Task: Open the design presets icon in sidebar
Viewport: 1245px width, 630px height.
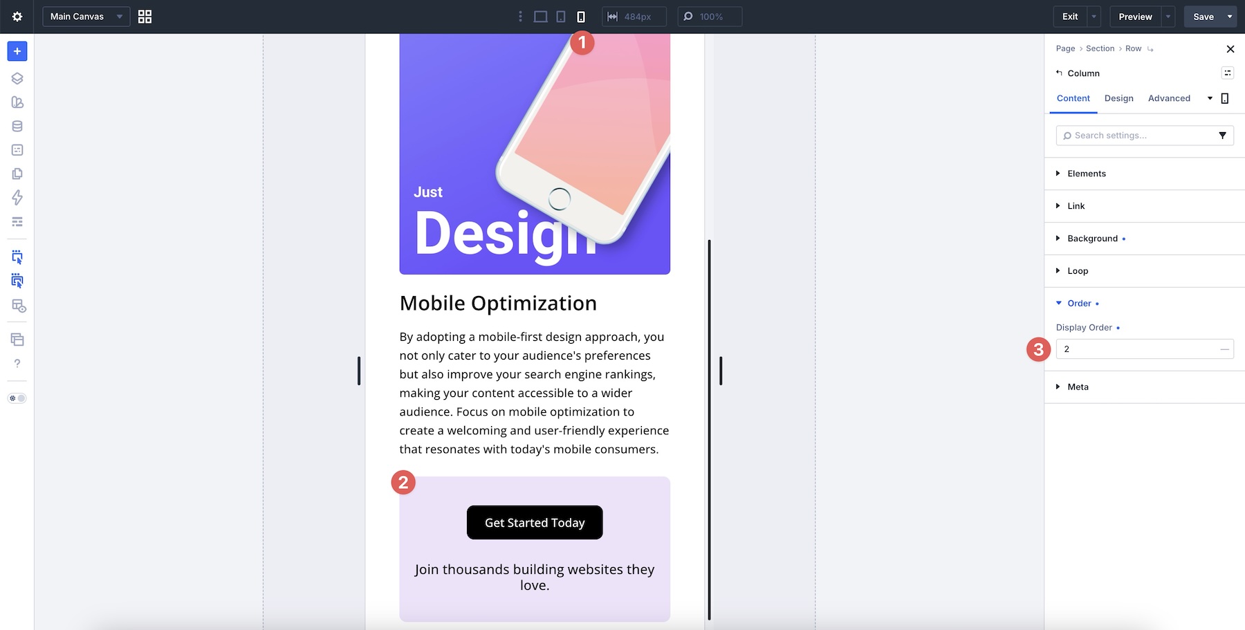Action: click(x=17, y=102)
